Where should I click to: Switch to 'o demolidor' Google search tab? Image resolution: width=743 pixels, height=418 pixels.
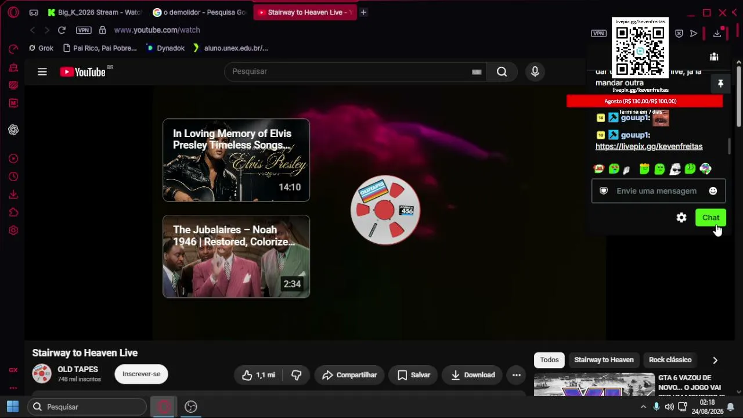(x=200, y=12)
